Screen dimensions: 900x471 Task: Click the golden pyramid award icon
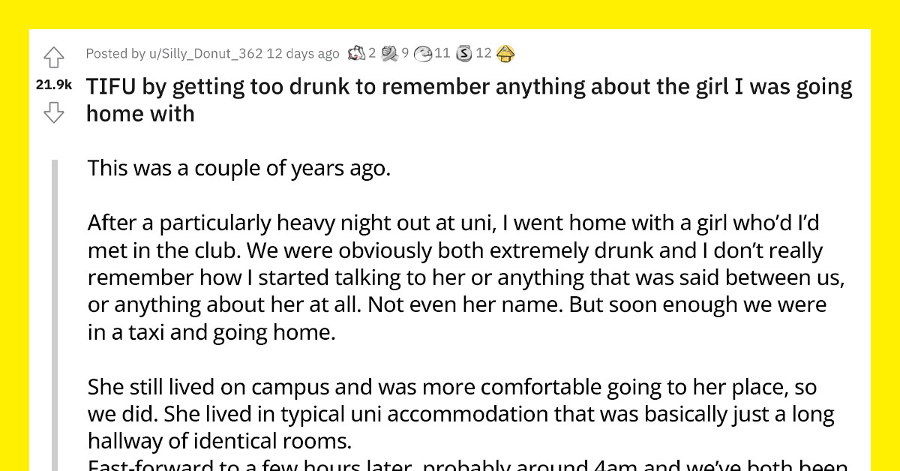(x=505, y=53)
